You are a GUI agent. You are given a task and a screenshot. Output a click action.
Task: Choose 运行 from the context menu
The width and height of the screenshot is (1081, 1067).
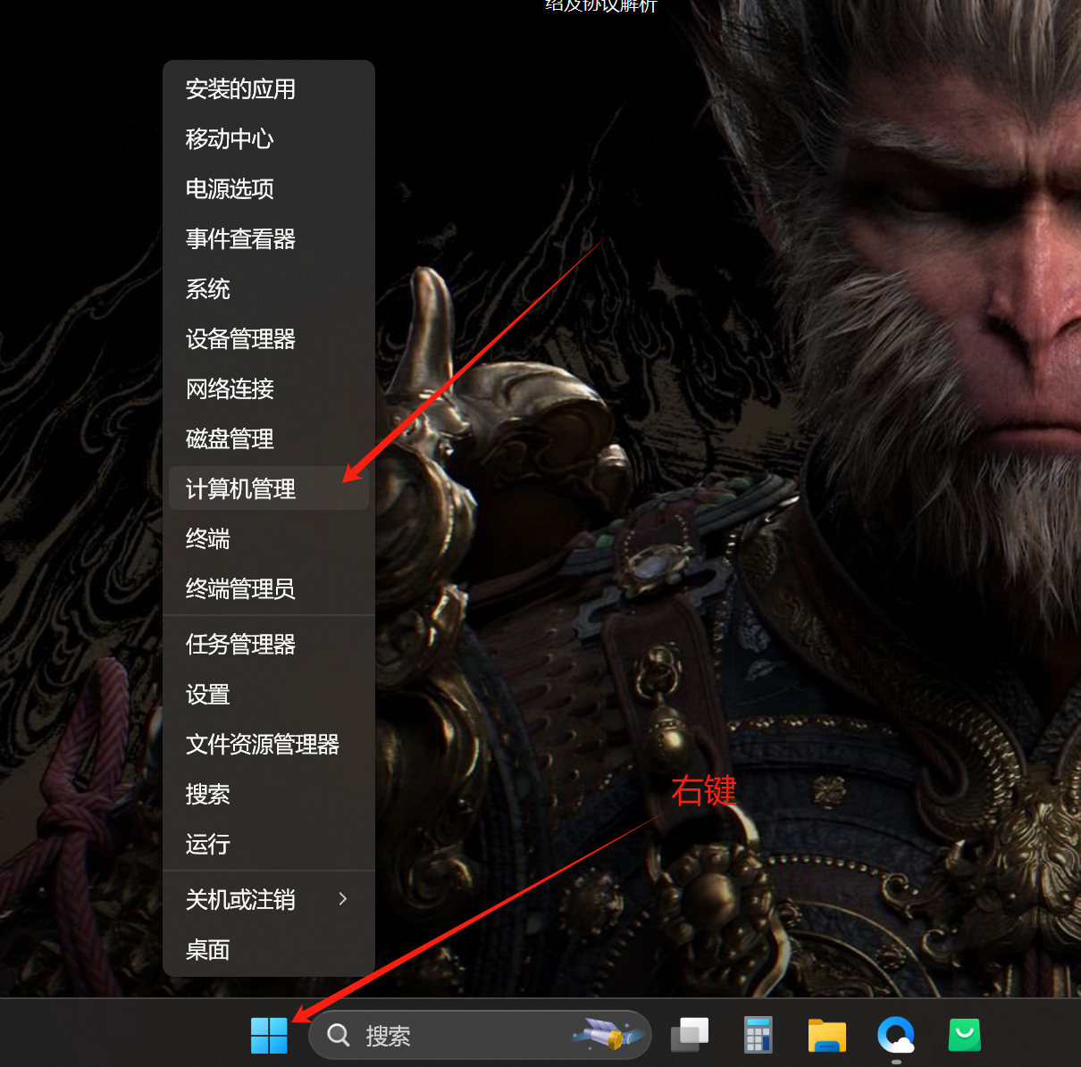pos(208,844)
